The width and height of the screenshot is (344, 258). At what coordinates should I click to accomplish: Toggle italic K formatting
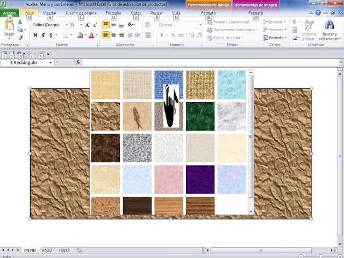pyautogui.click(x=43, y=35)
